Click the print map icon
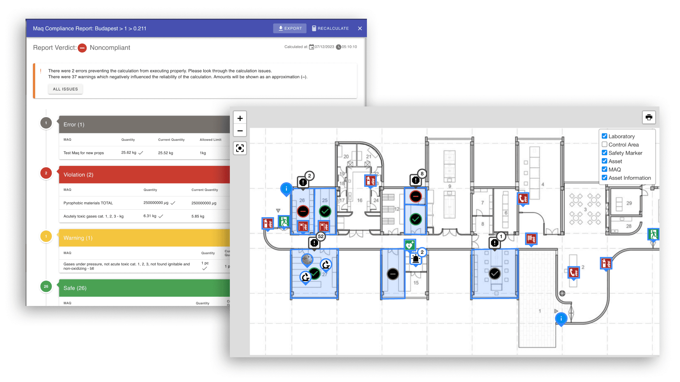The width and height of the screenshot is (680, 382). pos(648,117)
